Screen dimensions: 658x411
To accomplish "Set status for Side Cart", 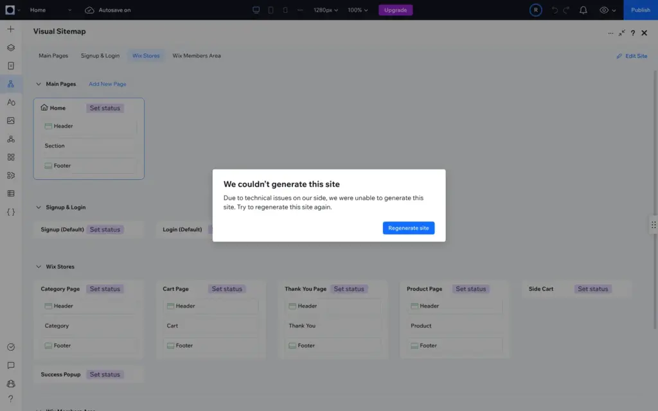I will [x=592, y=289].
